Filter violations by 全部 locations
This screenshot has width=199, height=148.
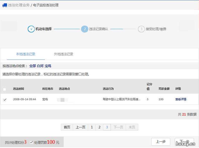[33, 66]
